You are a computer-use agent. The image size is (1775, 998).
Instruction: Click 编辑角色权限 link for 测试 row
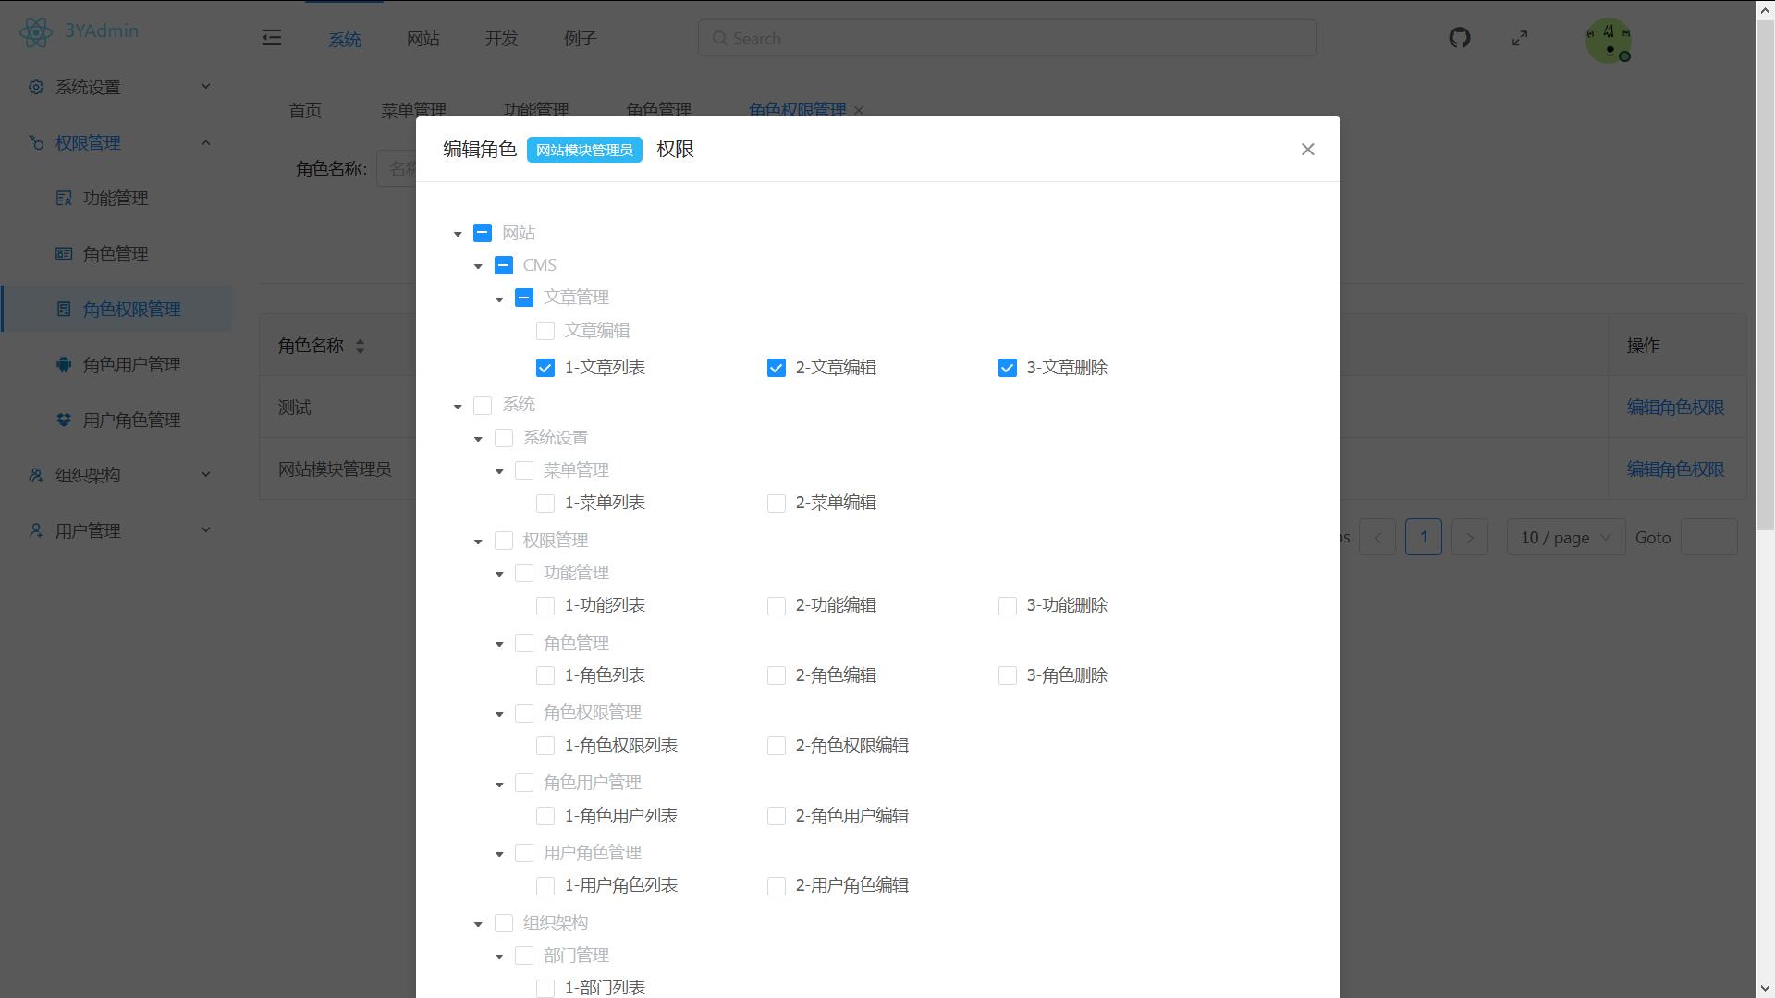click(1674, 407)
